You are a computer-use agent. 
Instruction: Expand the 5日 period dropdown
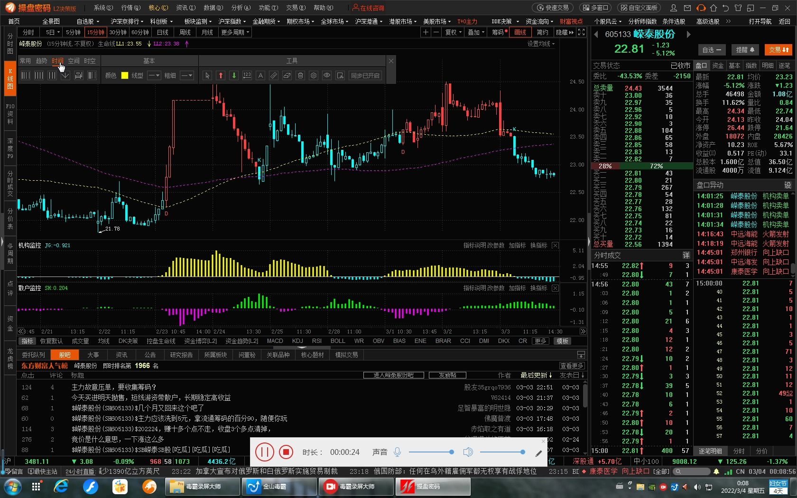(52, 32)
